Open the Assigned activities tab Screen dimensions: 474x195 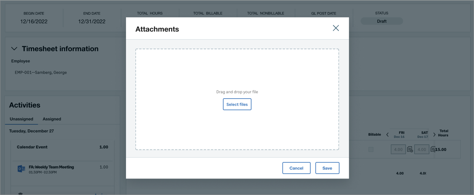52,119
